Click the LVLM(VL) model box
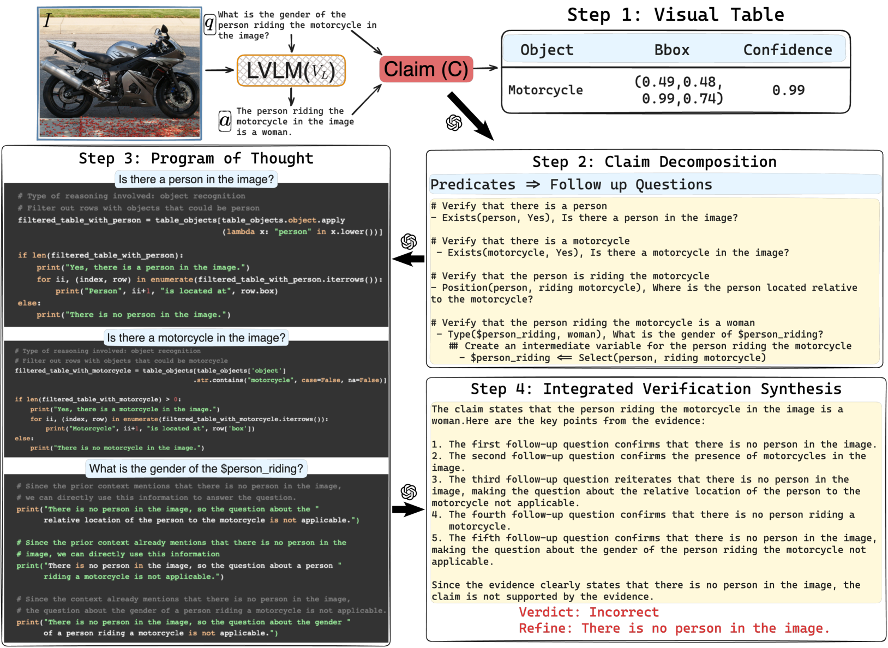This screenshot has height=648, width=888. tap(291, 70)
